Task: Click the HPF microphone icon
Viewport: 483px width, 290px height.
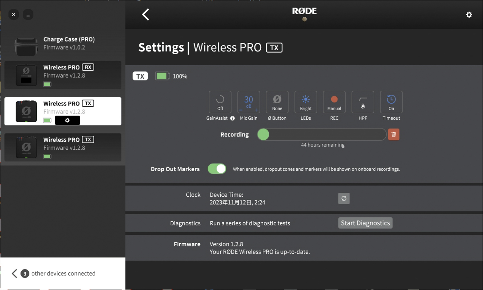Action: 363,102
